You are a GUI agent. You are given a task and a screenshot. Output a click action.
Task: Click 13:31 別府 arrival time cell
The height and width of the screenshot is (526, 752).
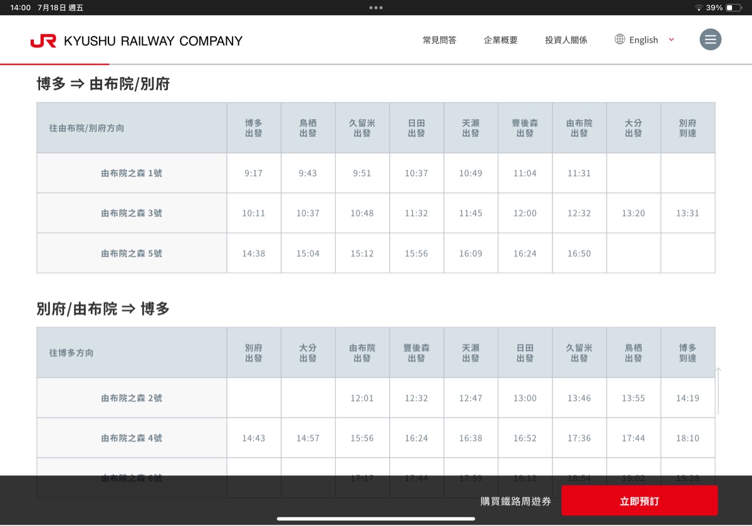point(687,213)
